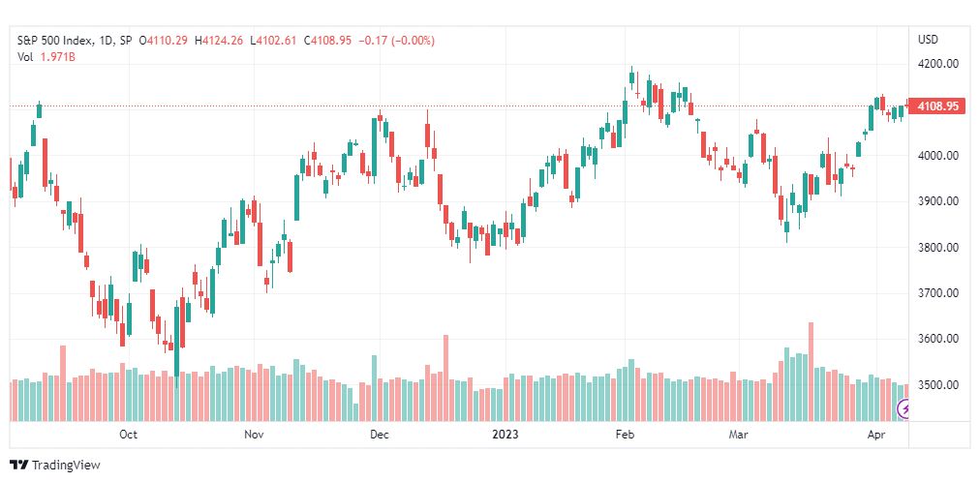Click the Feb label on time axis
Image resolution: width=980 pixels, height=482 pixels.
tap(626, 435)
